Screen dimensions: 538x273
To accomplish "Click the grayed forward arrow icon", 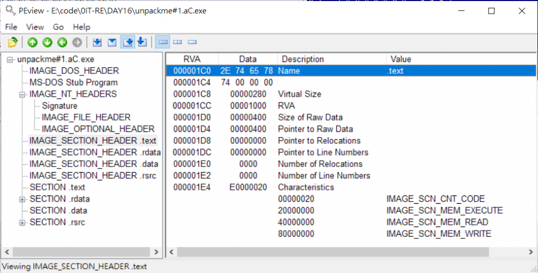I will pyautogui.click(x=77, y=42).
